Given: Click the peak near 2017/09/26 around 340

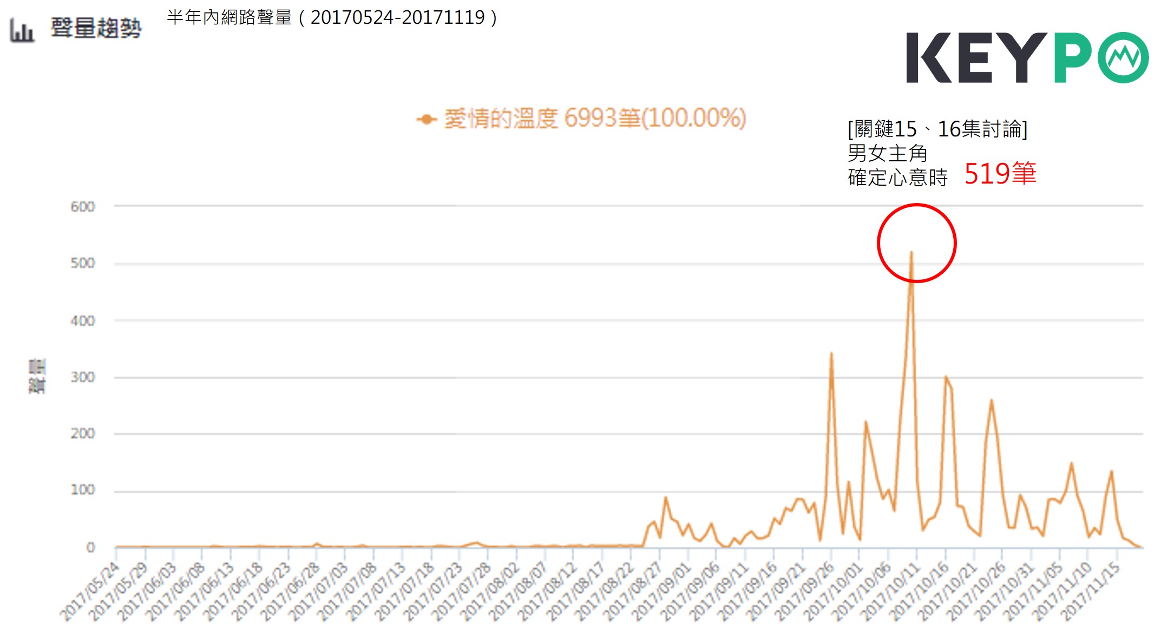Looking at the screenshot, I should click(831, 354).
